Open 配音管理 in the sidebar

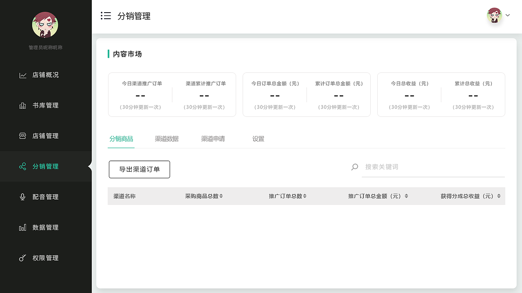46,197
